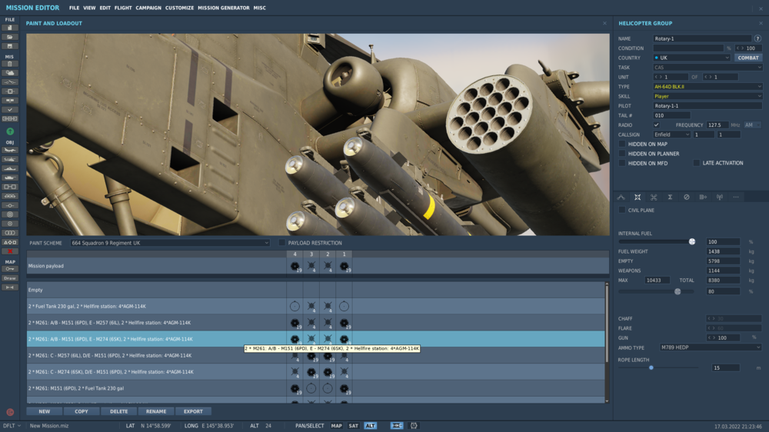The image size is (769, 432).
Task: Click the total weight percentage slider handle
Action: [677, 291]
